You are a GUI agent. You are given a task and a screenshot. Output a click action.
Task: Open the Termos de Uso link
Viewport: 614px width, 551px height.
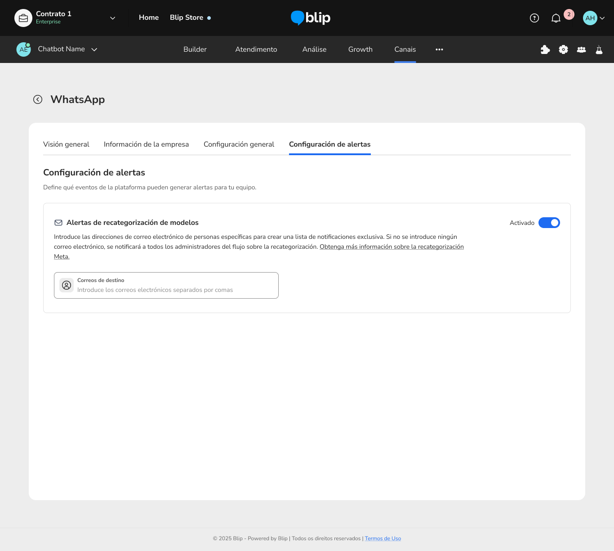pyautogui.click(x=383, y=538)
